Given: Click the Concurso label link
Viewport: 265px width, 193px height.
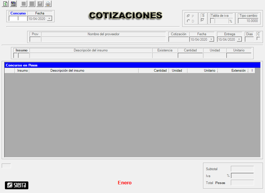Looking at the screenshot, I should 18,13.
